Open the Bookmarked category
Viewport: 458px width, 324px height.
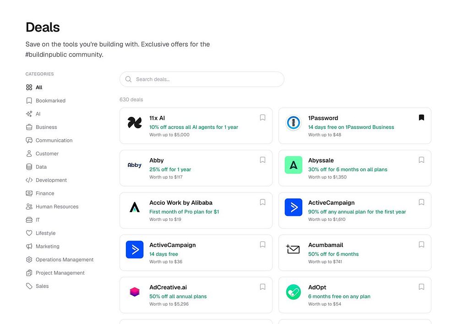coord(50,100)
